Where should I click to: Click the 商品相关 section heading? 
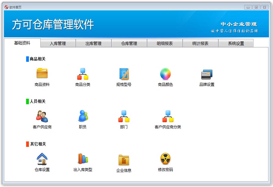pos(38,59)
